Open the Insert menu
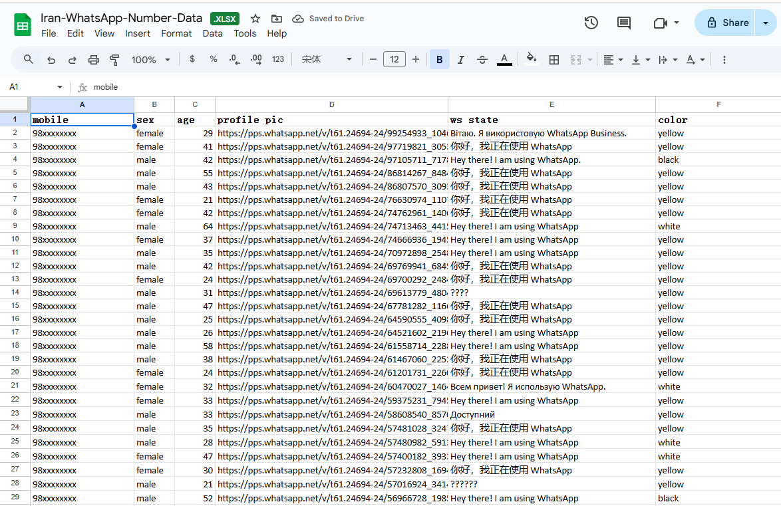 click(x=138, y=33)
